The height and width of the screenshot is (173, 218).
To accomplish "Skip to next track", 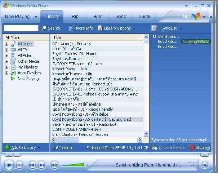I will pyautogui.click(x=41, y=165).
